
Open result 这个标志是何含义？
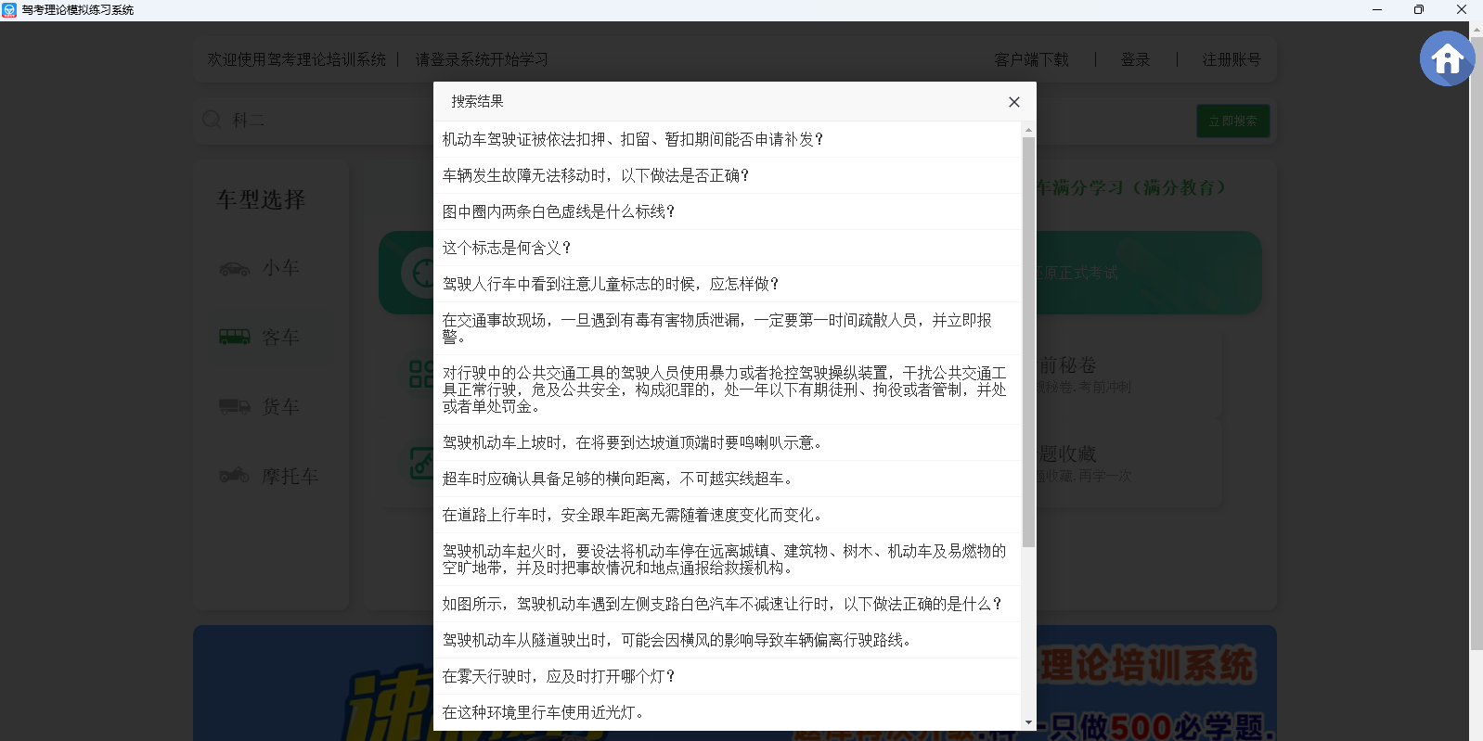click(507, 248)
